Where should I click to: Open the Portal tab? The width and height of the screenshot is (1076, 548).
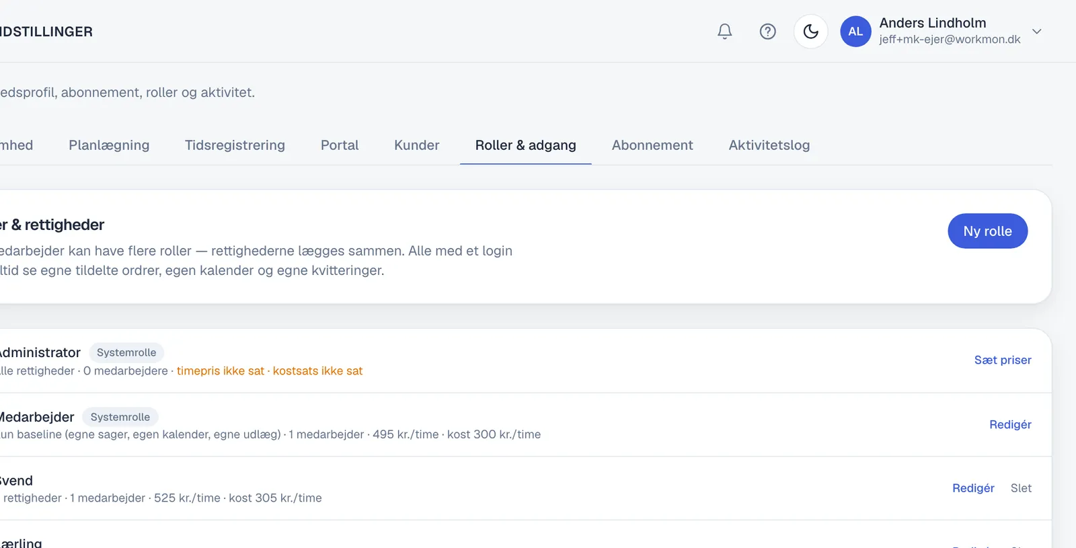(340, 145)
